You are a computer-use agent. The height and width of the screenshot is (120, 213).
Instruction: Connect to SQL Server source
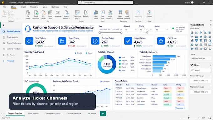[44, 15]
